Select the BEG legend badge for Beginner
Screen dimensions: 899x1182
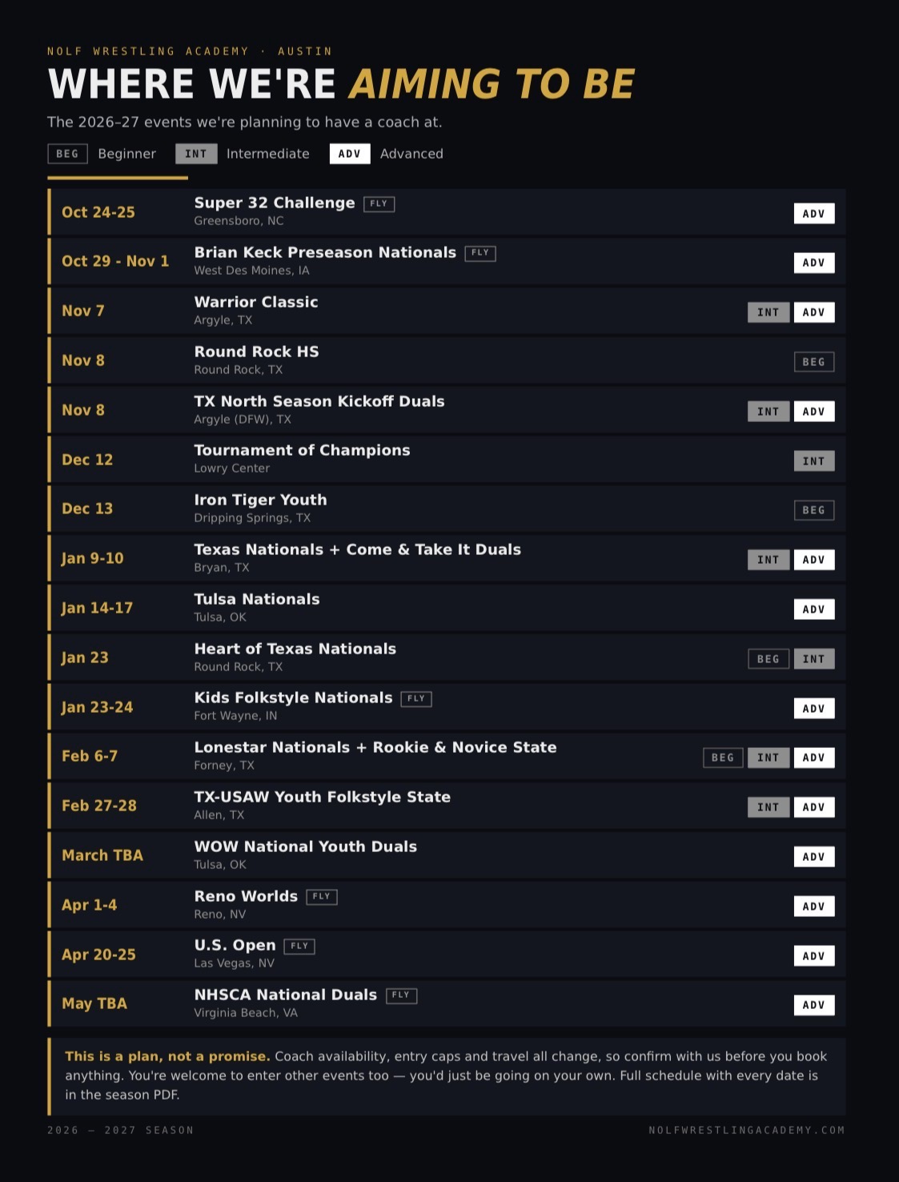point(67,154)
